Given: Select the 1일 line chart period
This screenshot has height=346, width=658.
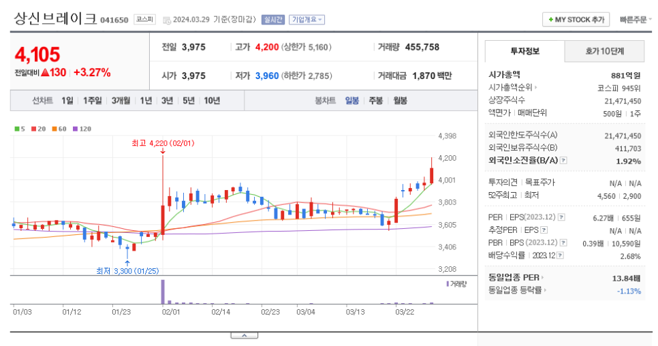Looking at the screenshot, I should 67,101.
